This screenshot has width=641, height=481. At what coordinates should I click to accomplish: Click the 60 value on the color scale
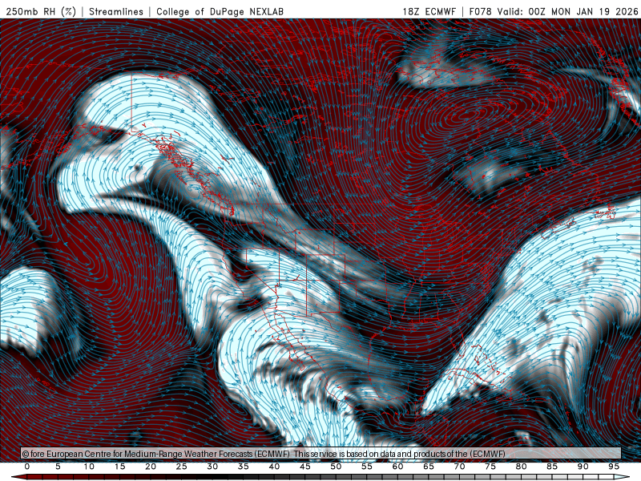pos(397,467)
